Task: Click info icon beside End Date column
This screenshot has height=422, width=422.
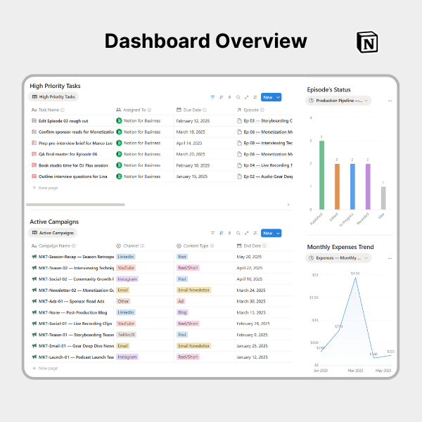Action: 264,246
